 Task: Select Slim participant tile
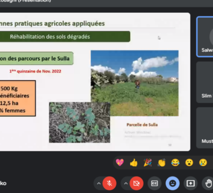point(205,83)
